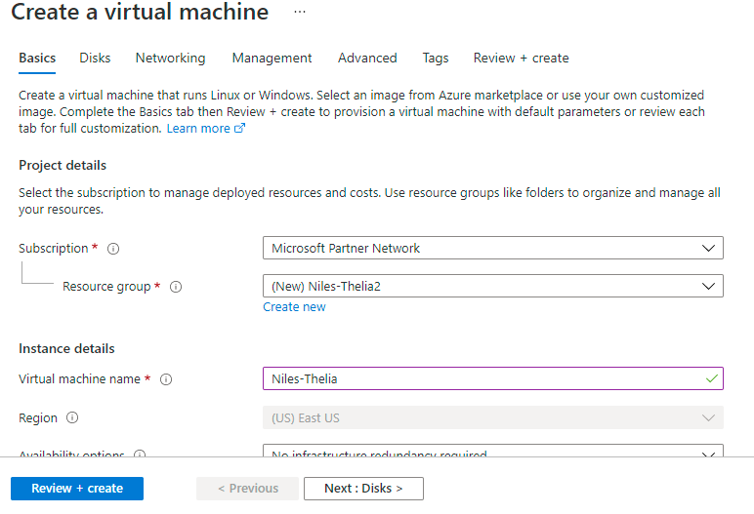Screen dimensions: 754x514
Task: Open the Resource group dropdown
Action: 492,287
